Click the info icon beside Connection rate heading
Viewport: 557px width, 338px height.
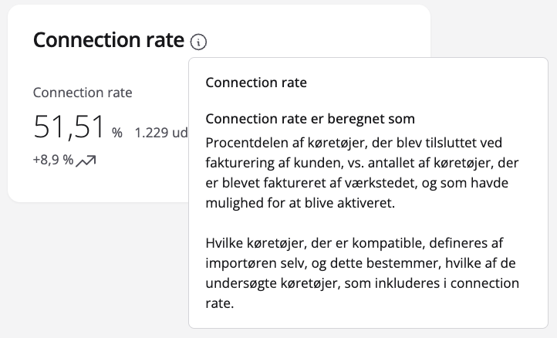[199, 42]
